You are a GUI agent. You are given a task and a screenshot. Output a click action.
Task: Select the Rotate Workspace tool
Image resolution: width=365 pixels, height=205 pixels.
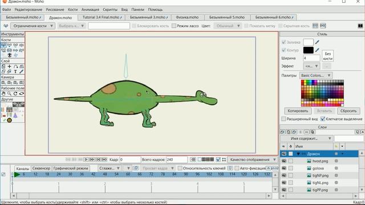(15, 93)
